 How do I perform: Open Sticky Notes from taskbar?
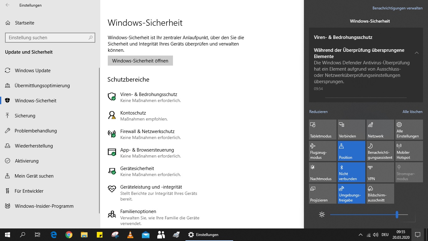[x=100, y=235]
